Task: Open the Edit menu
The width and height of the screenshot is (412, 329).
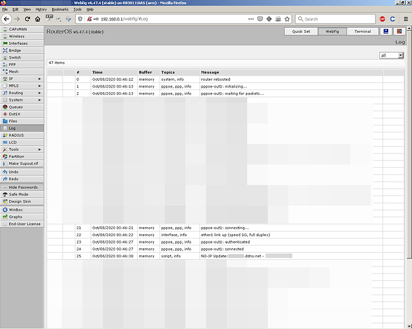Action: point(16,9)
